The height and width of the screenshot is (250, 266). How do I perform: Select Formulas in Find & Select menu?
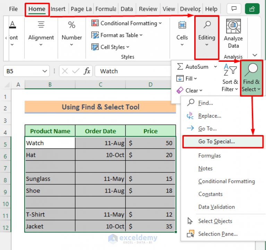click(209, 156)
